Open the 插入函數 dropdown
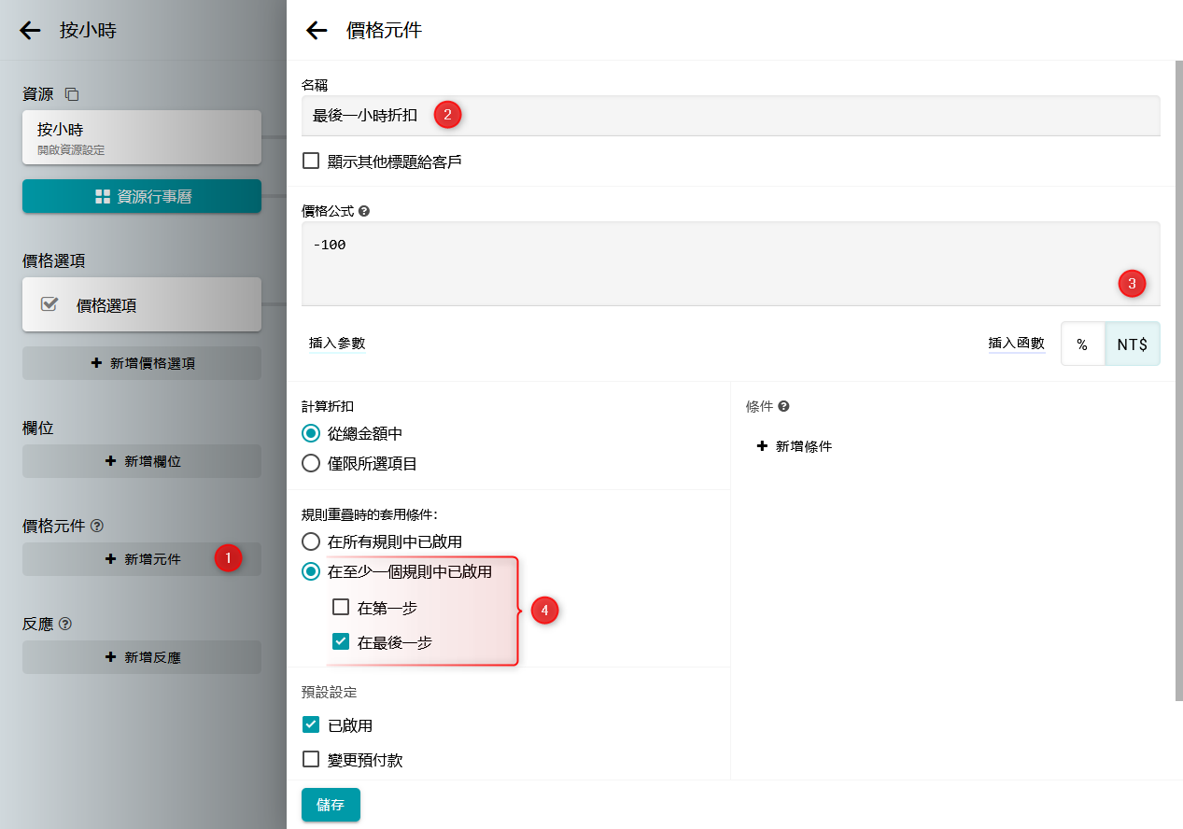The height and width of the screenshot is (829, 1183). 1016,344
